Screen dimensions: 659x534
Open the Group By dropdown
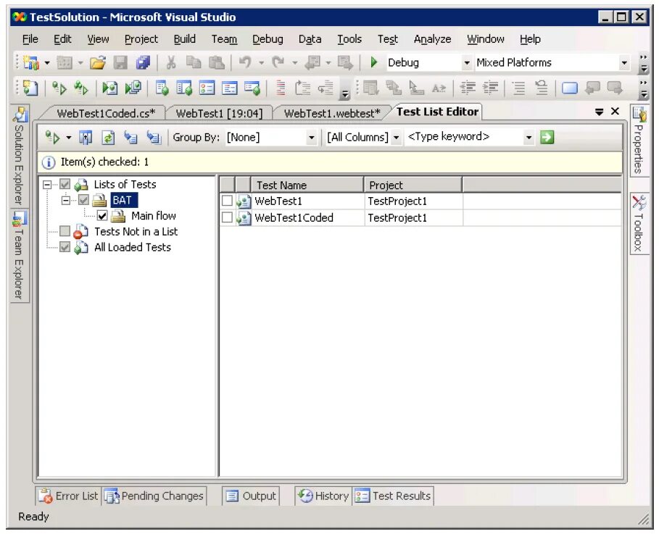[312, 138]
